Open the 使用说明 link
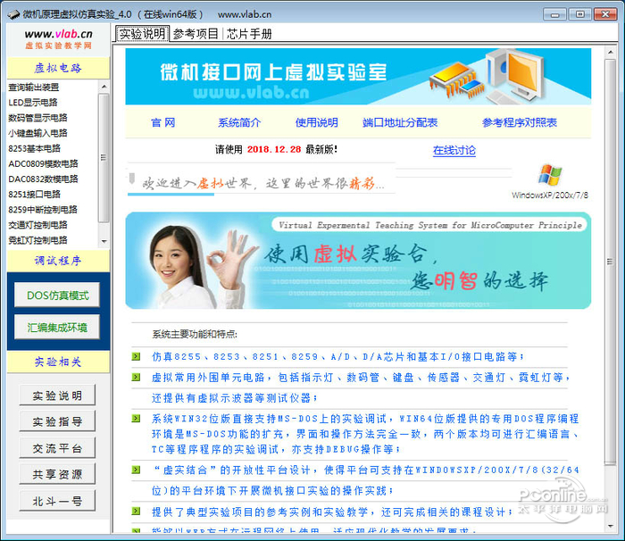 pyautogui.click(x=316, y=122)
